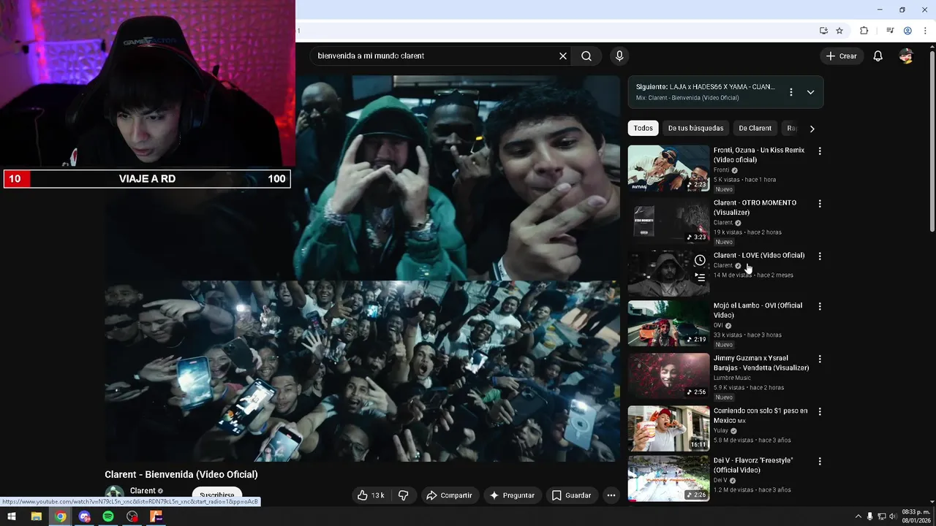Open Dei V Flavorz Freestyle thumbnail
Screen dimensions: 936x526
[668, 479]
